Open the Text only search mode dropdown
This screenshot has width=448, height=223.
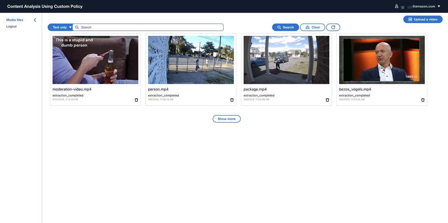point(60,27)
